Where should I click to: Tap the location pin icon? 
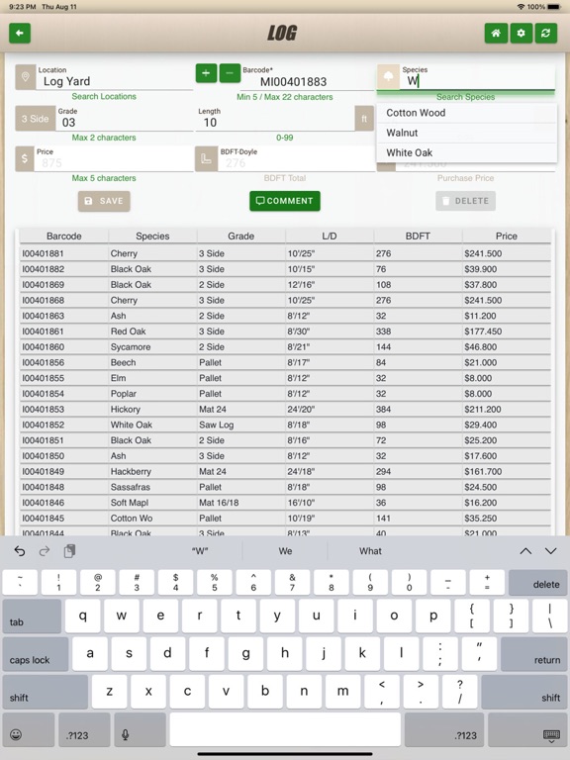click(25, 77)
